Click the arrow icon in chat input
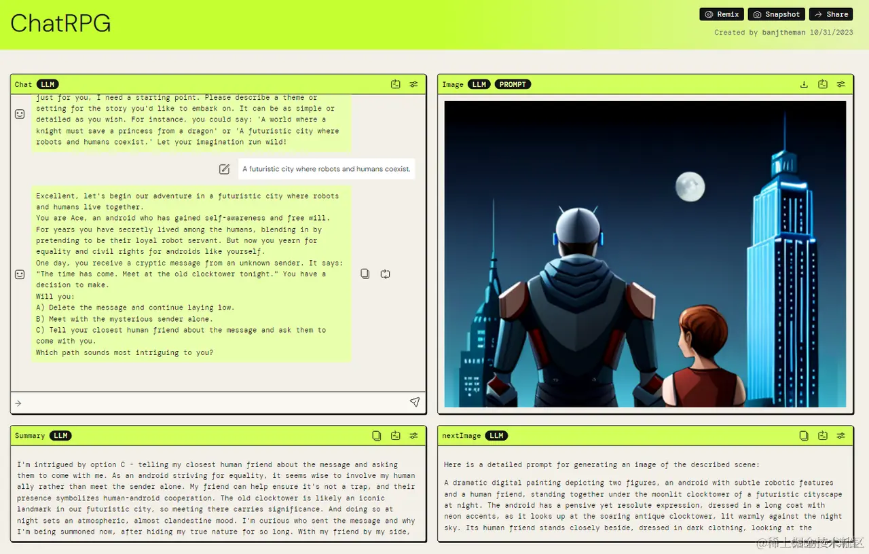 18,403
